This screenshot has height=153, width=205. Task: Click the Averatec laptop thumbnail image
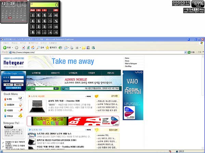click(37, 106)
